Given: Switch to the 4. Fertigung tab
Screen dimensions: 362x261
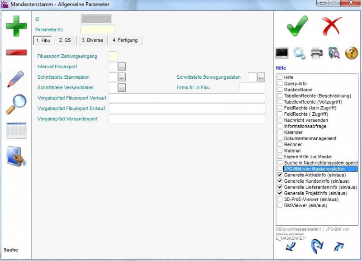Looking at the screenshot, I should [124, 40].
